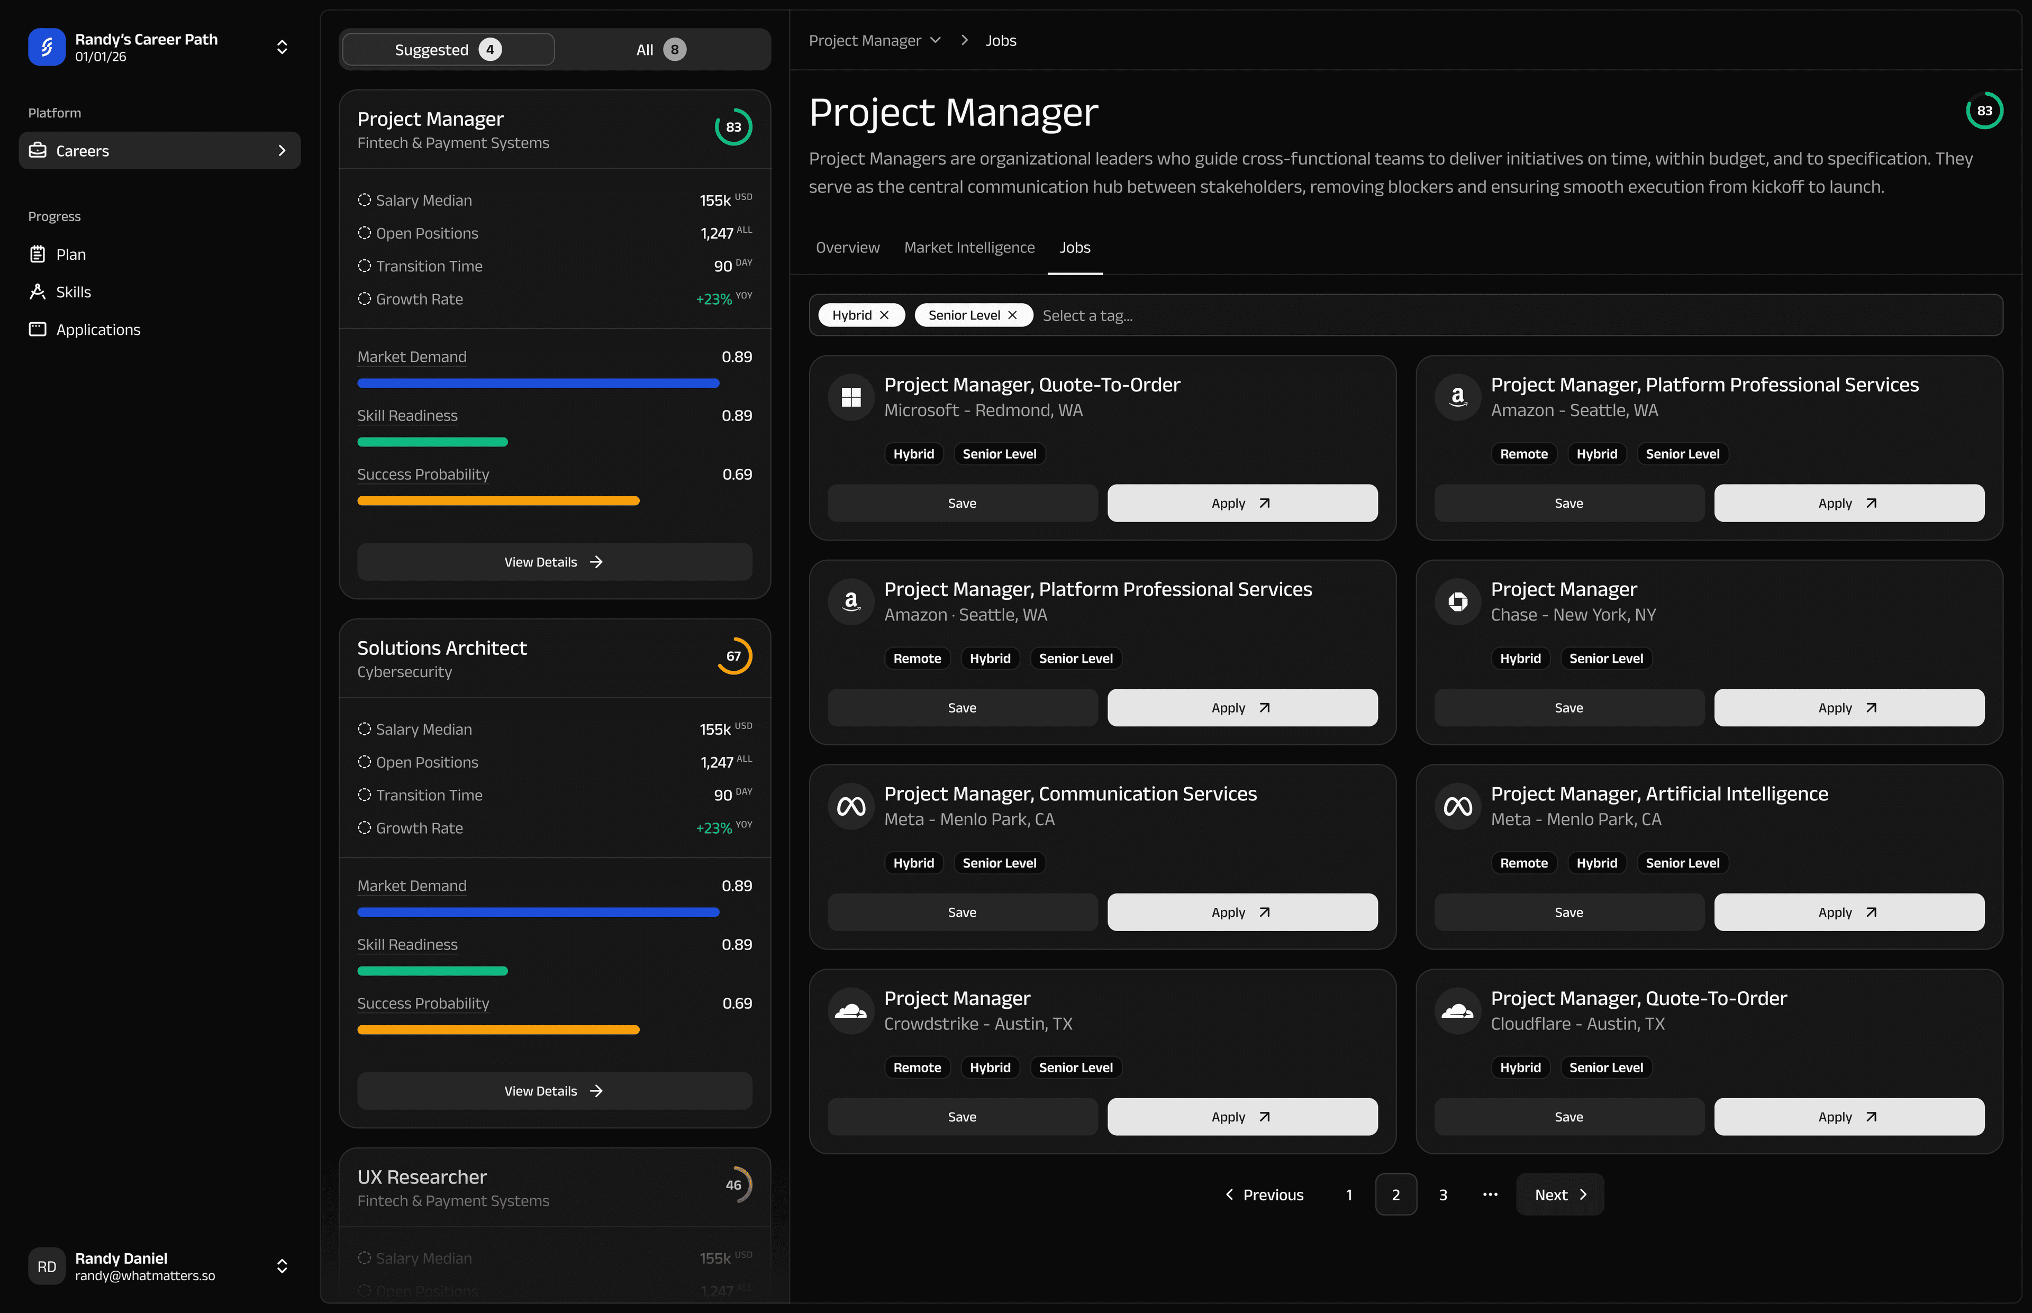This screenshot has width=2032, height=1313.
Task: Click the Microsoft logo on Quote-To-Order job
Action: coord(851,396)
